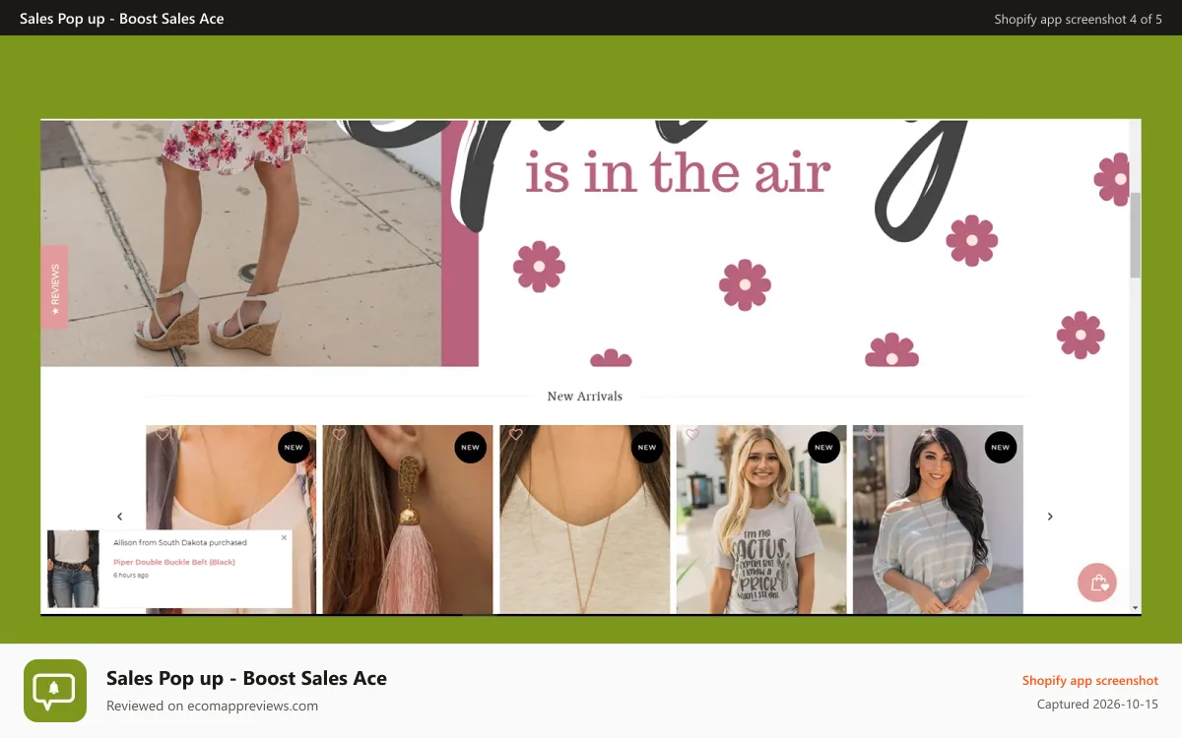Open the orange 'Shopify app screenshot' link
The width and height of the screenshot is (1182, 738).
pos(1090,681)
